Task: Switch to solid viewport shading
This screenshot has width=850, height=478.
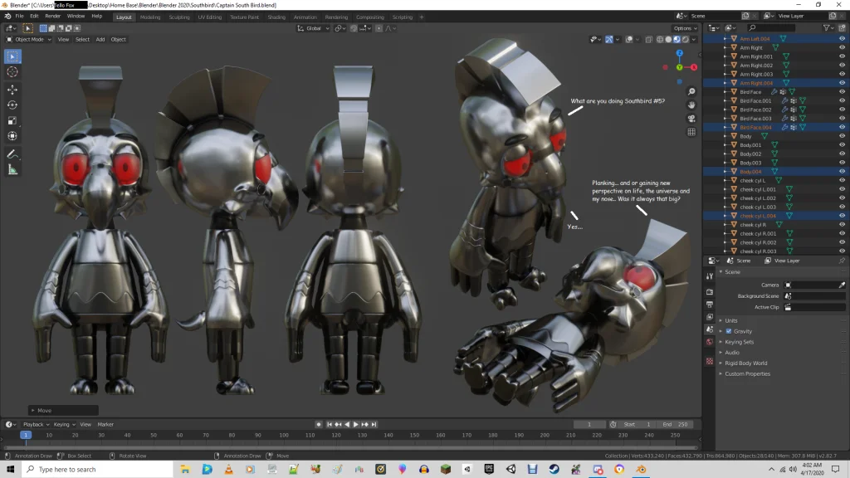Action: pos(668,40)
